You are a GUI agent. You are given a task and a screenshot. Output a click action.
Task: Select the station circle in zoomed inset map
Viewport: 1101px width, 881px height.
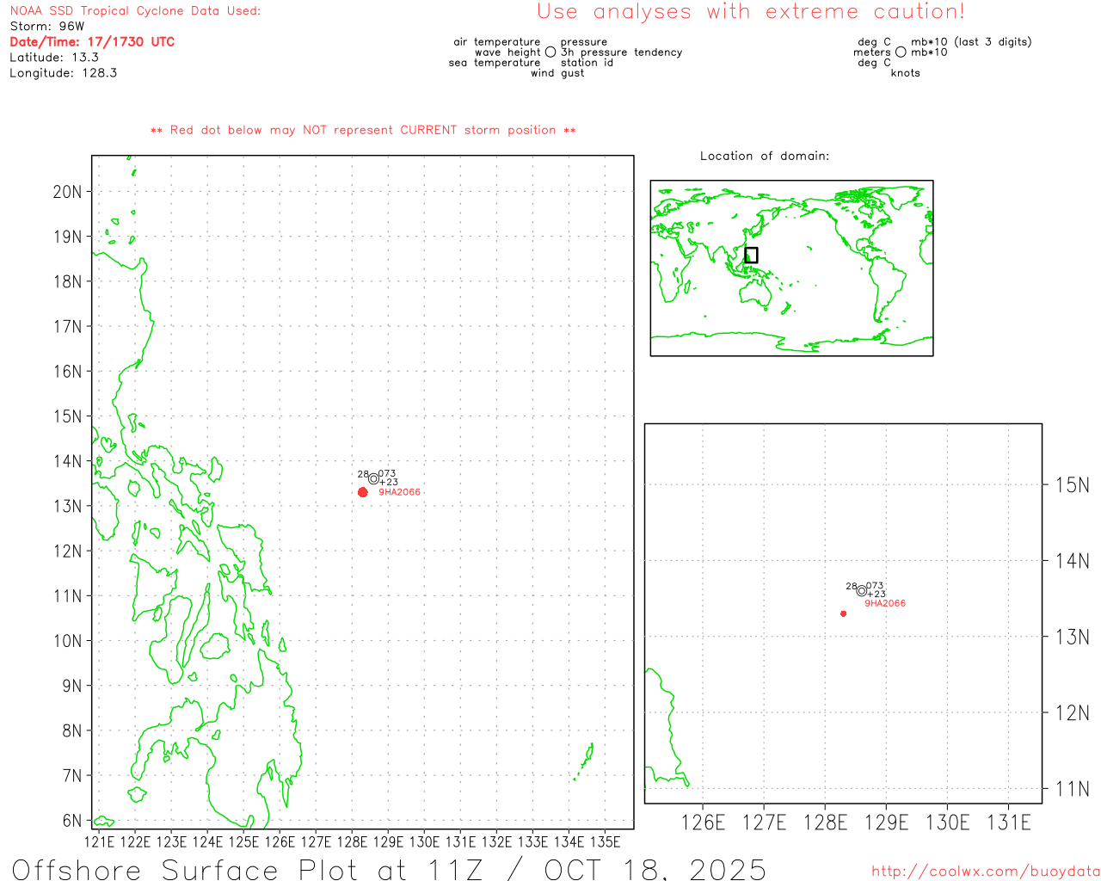coord(861,590)
